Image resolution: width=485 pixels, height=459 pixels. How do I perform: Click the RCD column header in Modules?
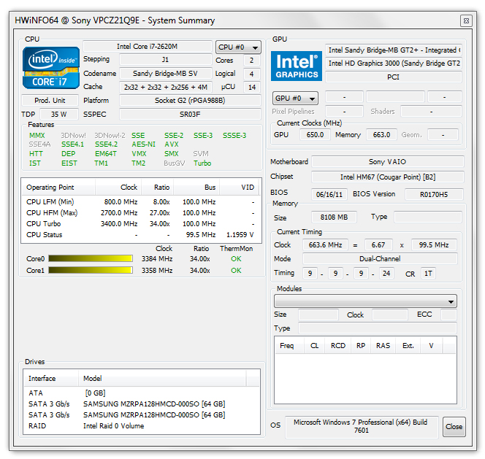tap(338, 346)
